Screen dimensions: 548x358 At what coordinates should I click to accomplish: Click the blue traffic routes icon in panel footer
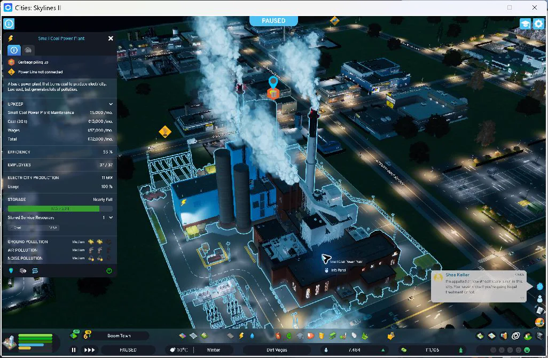tap(35, 271)
